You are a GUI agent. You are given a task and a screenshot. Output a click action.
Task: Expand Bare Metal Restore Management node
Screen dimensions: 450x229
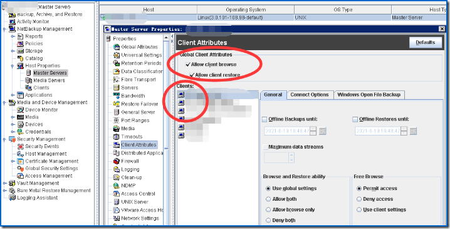[4, 191]
